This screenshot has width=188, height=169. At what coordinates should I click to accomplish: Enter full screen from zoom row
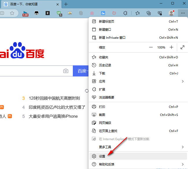(183, 47)
